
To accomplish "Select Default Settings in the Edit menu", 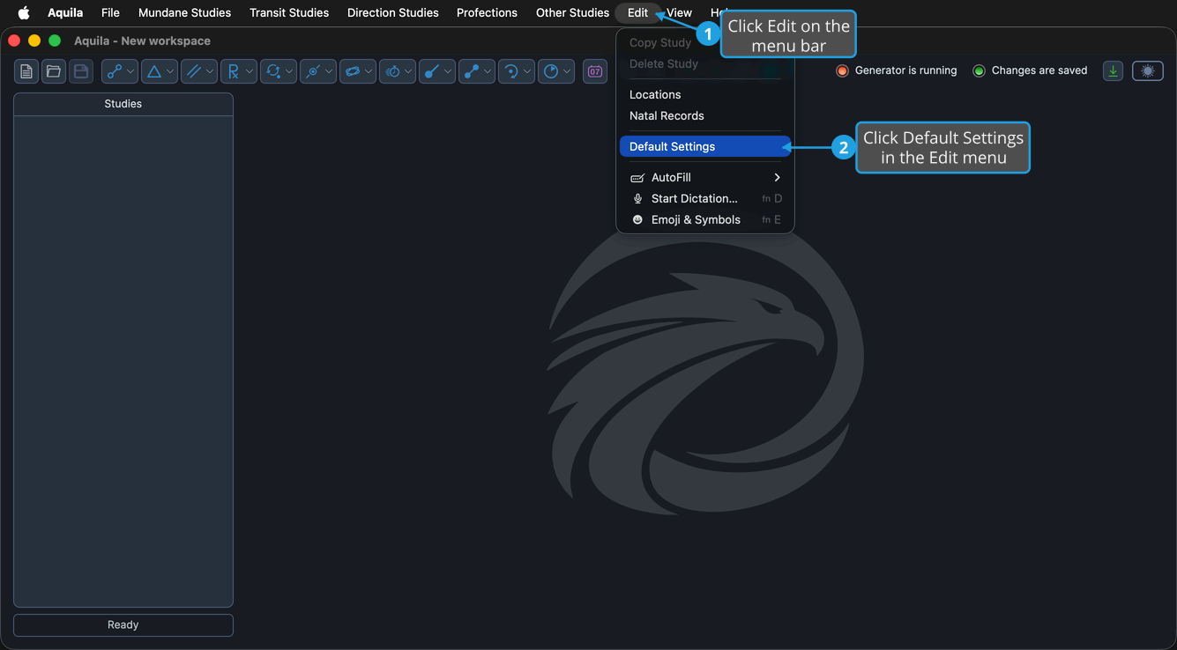I will (705, 146).
